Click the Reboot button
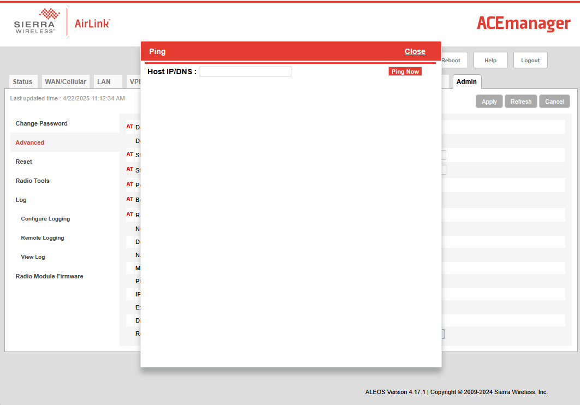Viewport: 580px width, 405px height. (x=454, y=60)
